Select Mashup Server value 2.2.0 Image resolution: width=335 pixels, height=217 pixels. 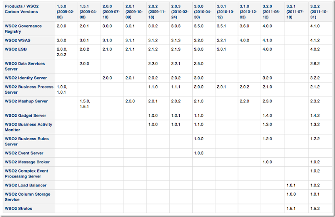pos(244,101)
